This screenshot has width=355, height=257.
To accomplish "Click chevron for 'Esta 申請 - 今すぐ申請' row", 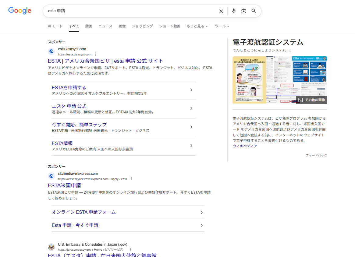I will click(x=201, y=225).
